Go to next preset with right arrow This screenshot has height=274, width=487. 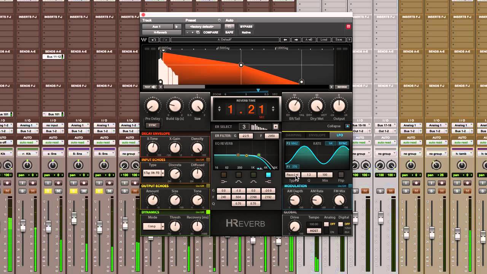click(x=296, y=40)
